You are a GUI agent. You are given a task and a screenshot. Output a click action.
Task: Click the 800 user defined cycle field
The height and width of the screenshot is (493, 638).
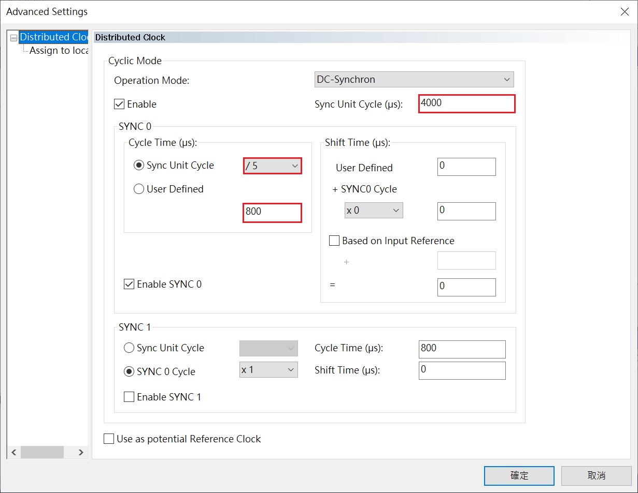click(x=272, y=212)
